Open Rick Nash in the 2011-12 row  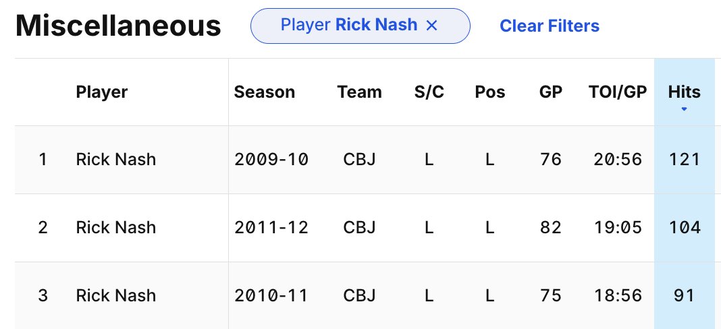pyautogui.click(x=116, y=227)
